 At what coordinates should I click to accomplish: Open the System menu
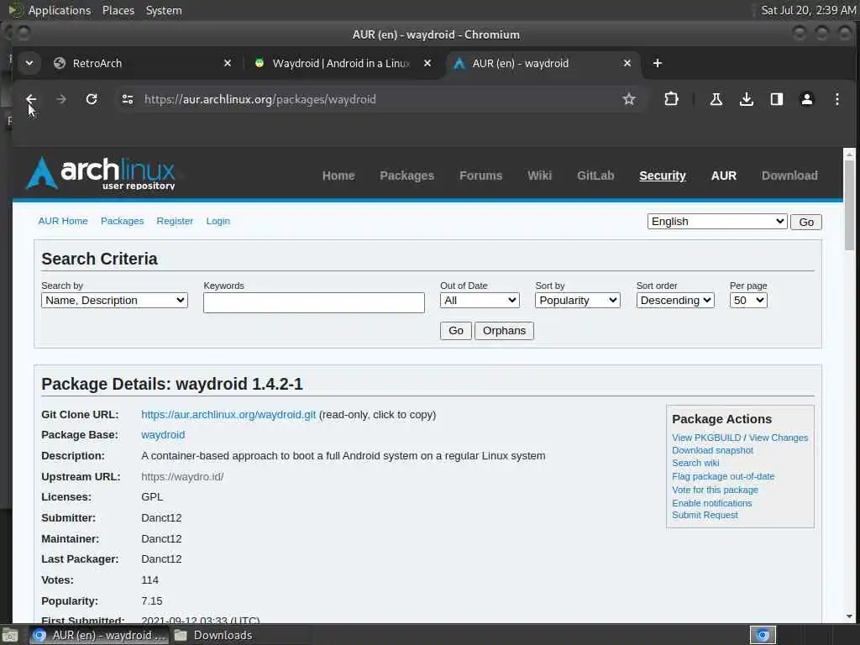pyautogui.click(x=164, y=10)
